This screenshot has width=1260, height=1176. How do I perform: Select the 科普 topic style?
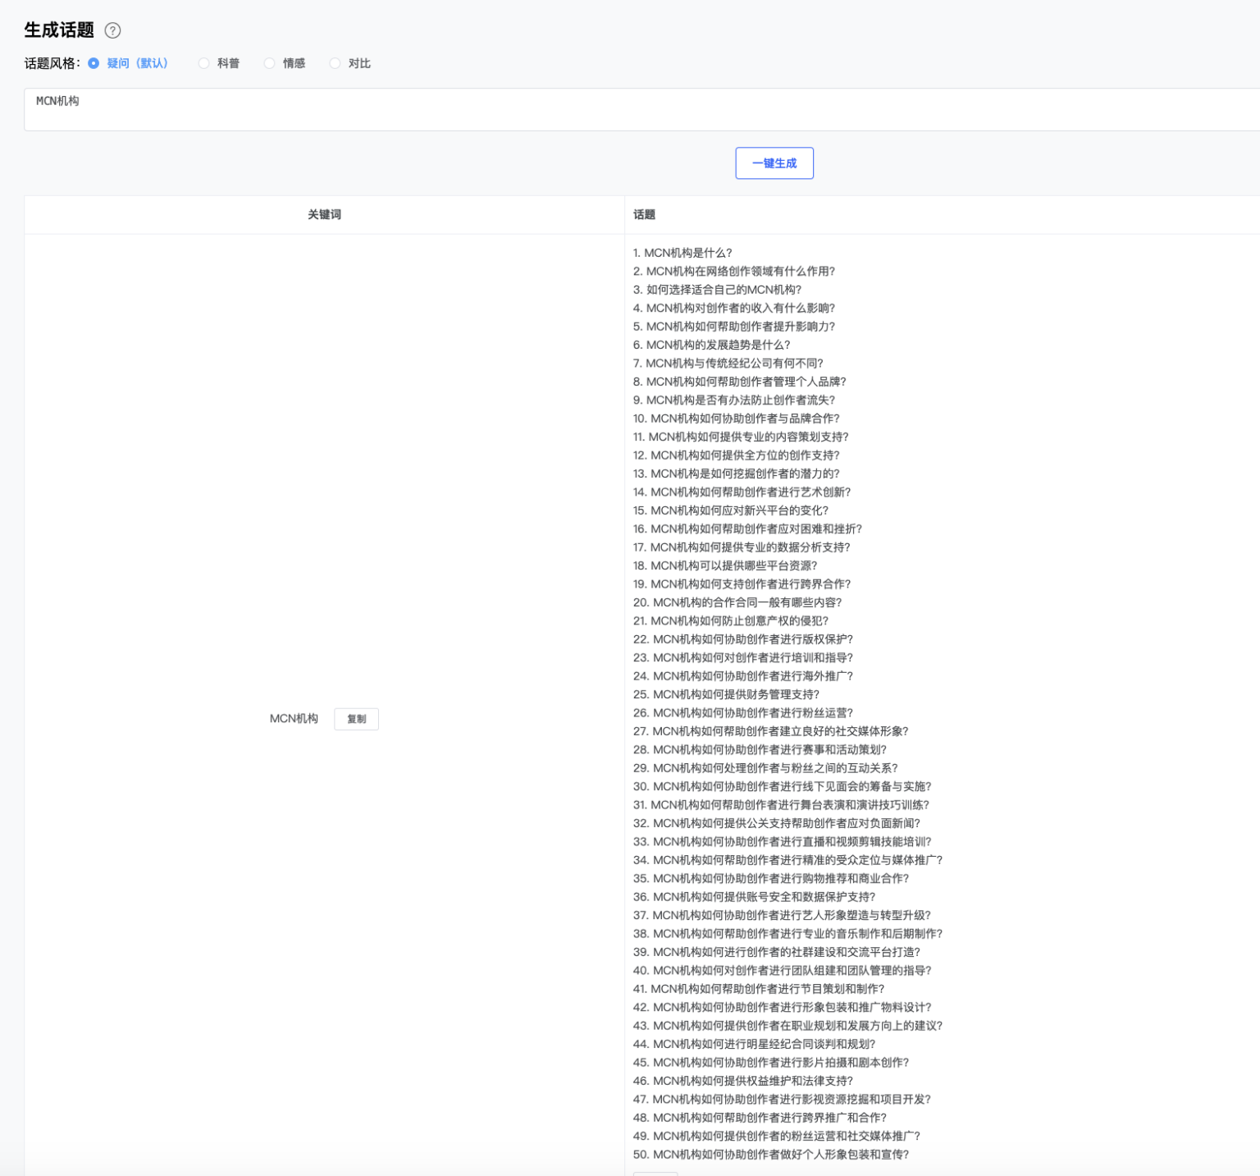(x=204, y=63)
